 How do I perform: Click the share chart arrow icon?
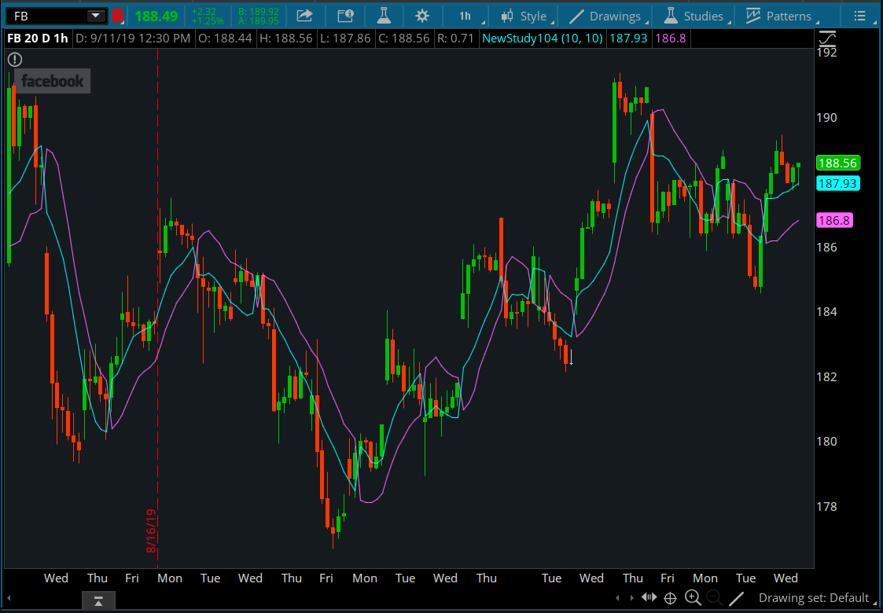coord(304,16)
